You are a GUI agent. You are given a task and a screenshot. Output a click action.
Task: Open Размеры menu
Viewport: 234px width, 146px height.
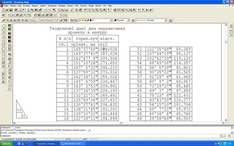[62, 6]
